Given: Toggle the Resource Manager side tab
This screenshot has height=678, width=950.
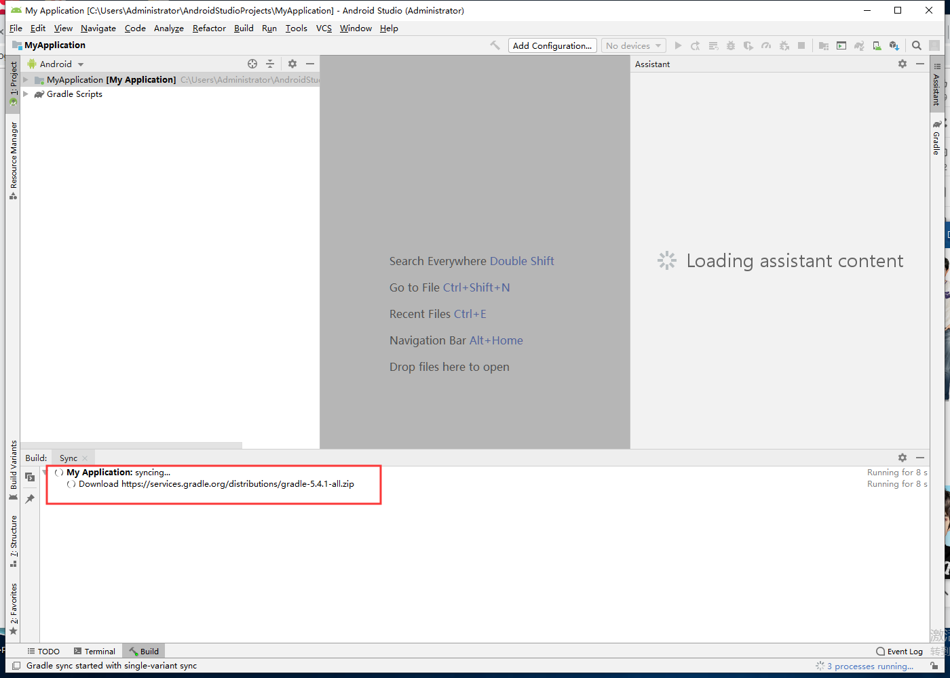Looking at the screenshot, I should click(x=13, y=161).
